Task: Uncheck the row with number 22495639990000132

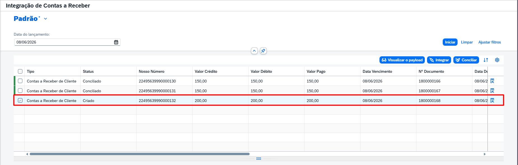Action: [20, 100]
